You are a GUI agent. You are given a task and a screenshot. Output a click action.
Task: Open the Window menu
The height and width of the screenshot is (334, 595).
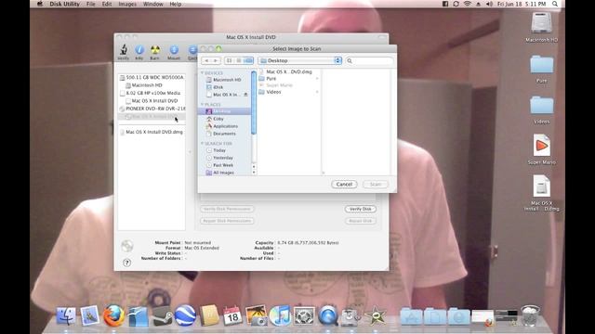coord(152,4)
